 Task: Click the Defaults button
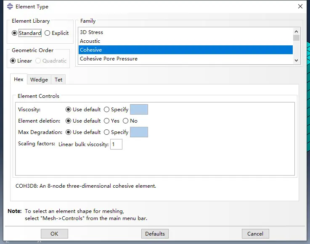pyautogui.click(x=155, y=234)
